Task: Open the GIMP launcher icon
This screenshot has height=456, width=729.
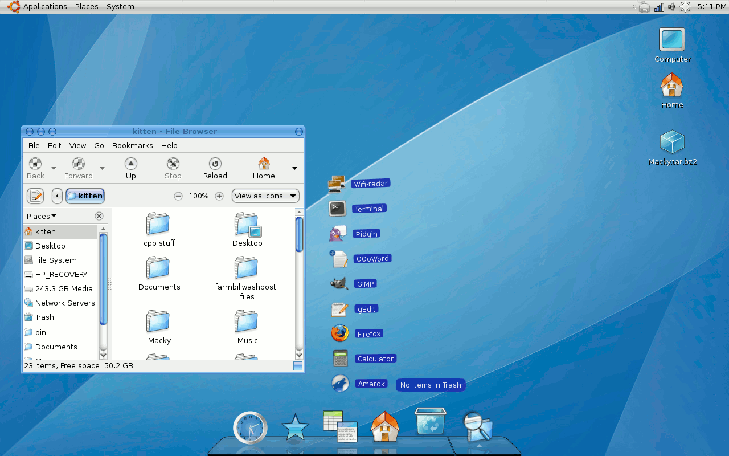Action: 338,284
